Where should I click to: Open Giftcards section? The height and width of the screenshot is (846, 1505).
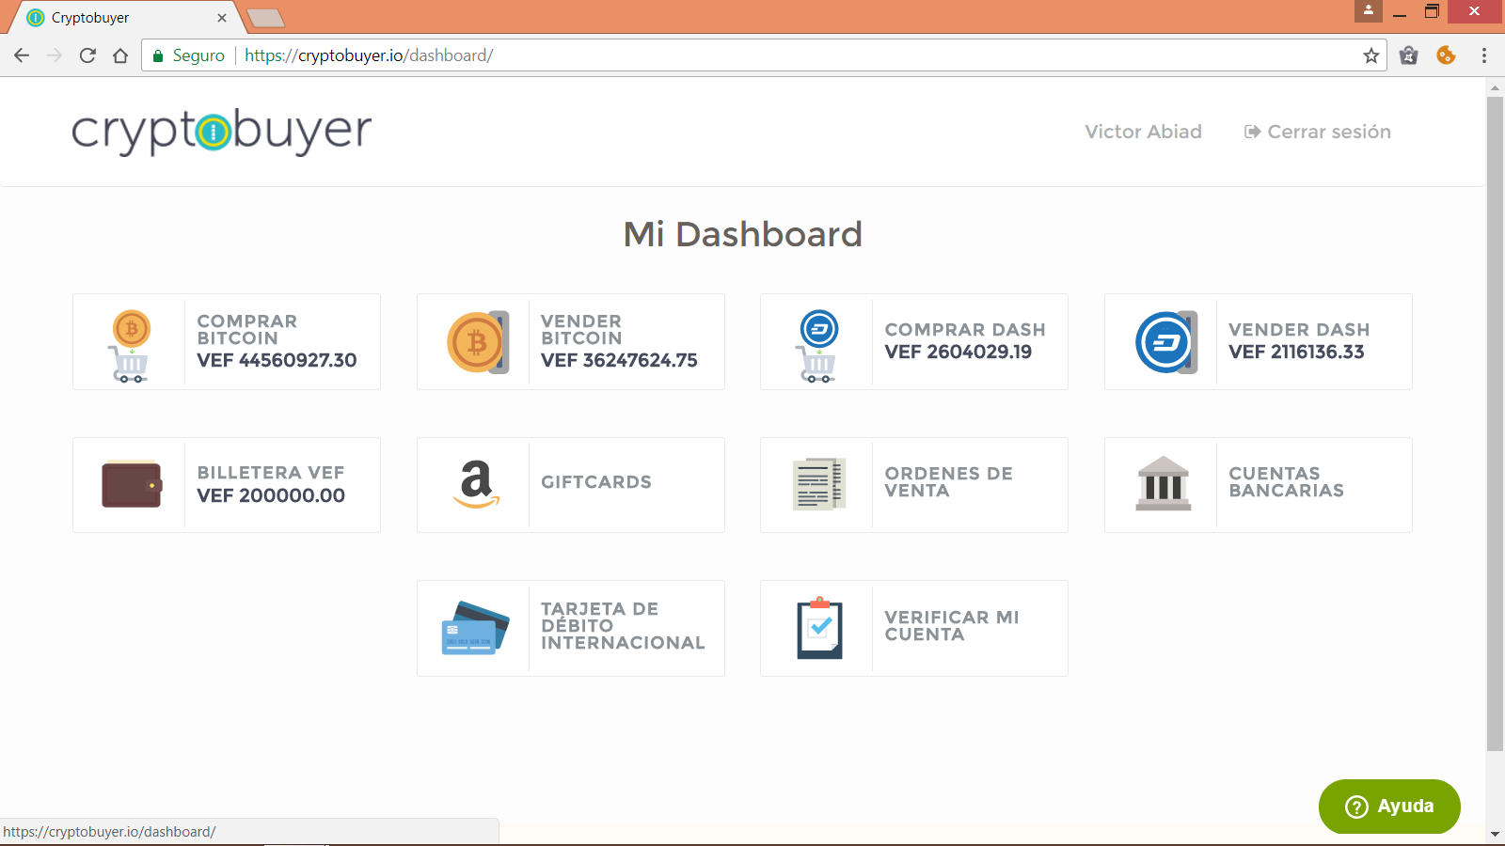tap(571, 485)
